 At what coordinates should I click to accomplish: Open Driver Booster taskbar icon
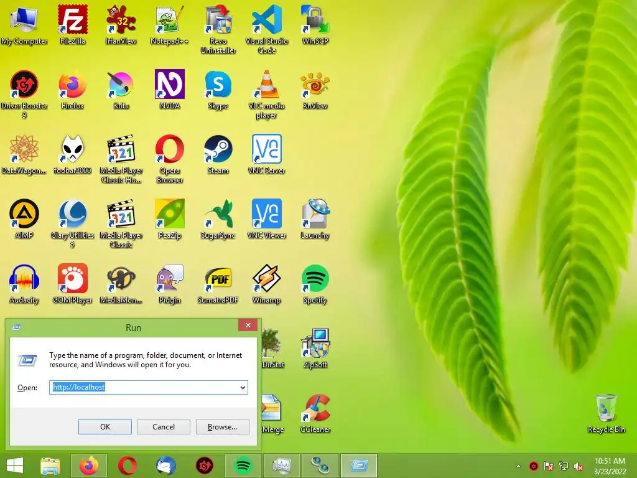click(204, 466)
